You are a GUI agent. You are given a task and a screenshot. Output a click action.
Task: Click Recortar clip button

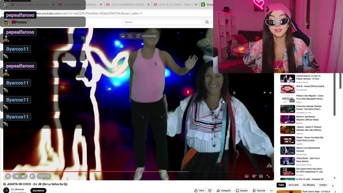point(259,191)
